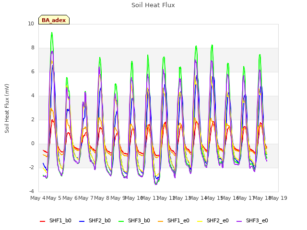Click the May 5 x-axis label
307x230 pixels.
point(54,198)
